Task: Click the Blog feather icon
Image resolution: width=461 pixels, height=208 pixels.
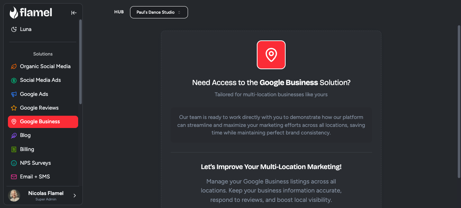Action: click(14, 136)
